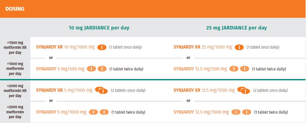
Task: Click the 10 mg JARDIANCE per day heading
Action: pyautogui.click(x=99, y=28)
